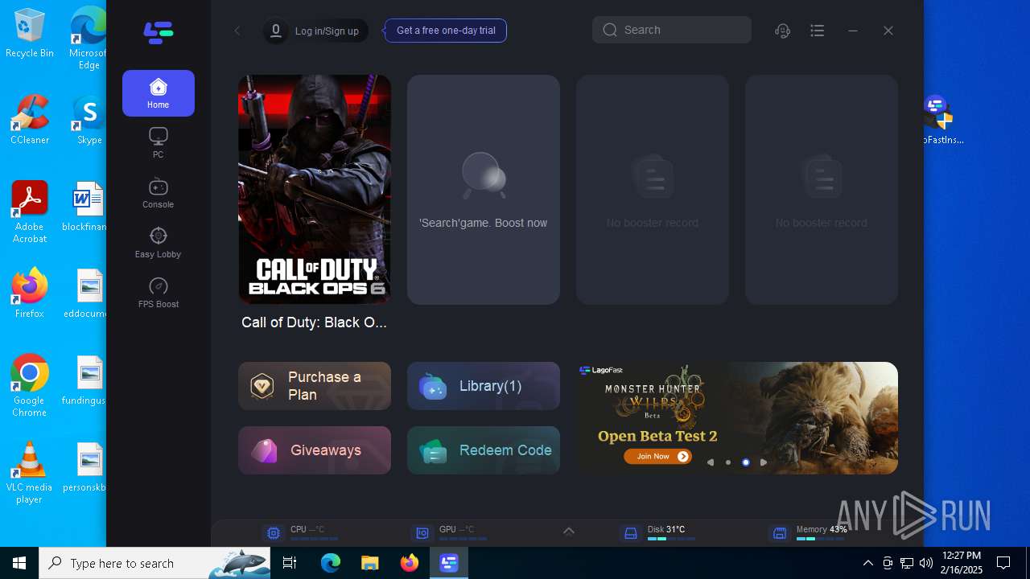Click the search magnifier icon
Image resolution: width=1030 pixels, height=579 pixels.
(610, 30)
